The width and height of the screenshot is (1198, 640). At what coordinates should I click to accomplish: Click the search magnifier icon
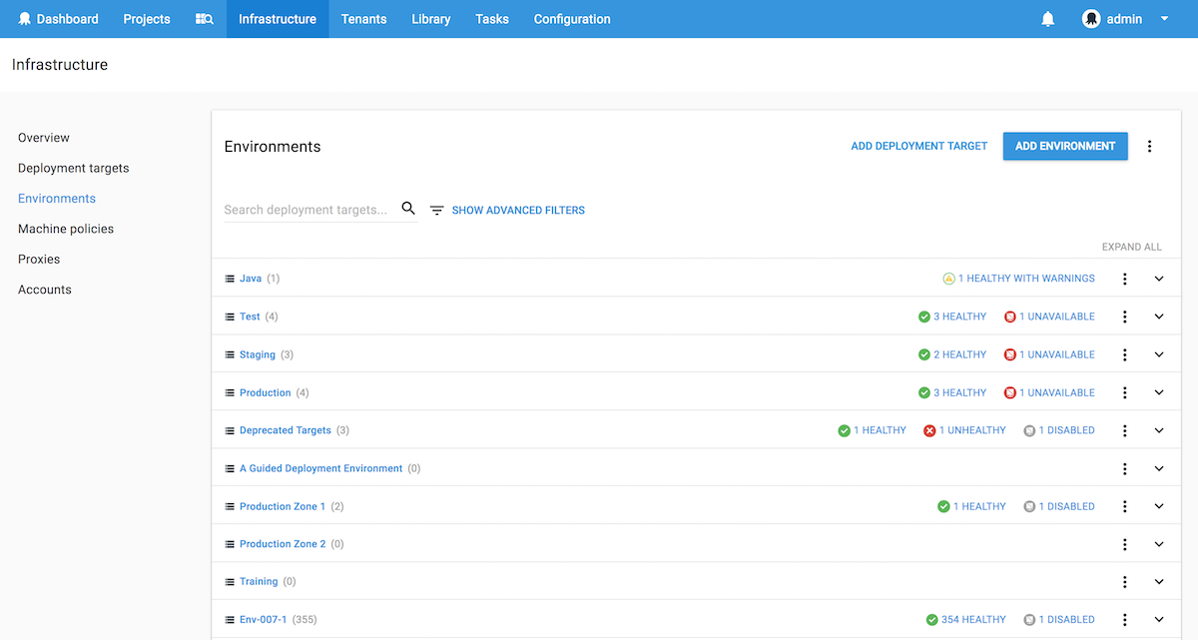(408, 209)
